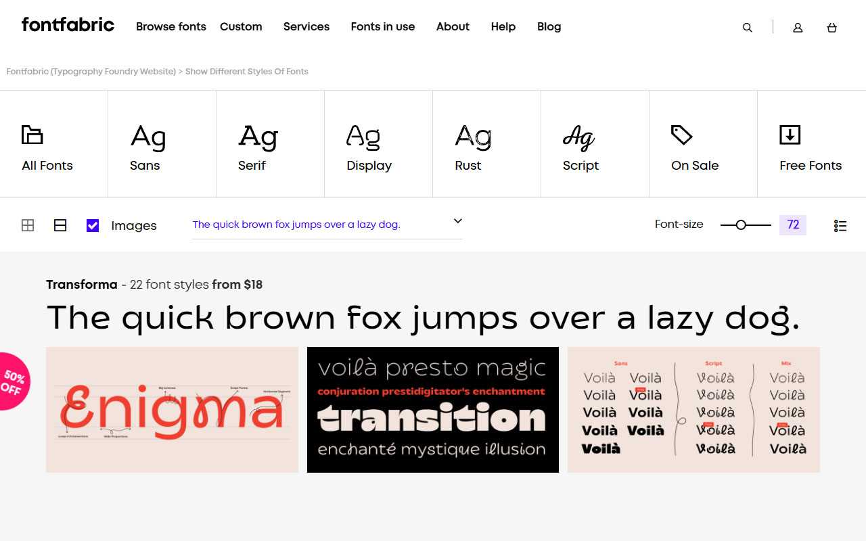Image resolution: width=866 pixels, height=541 pixels.
Task: Open the Browse fonts menu
Action: pos(171,26)
